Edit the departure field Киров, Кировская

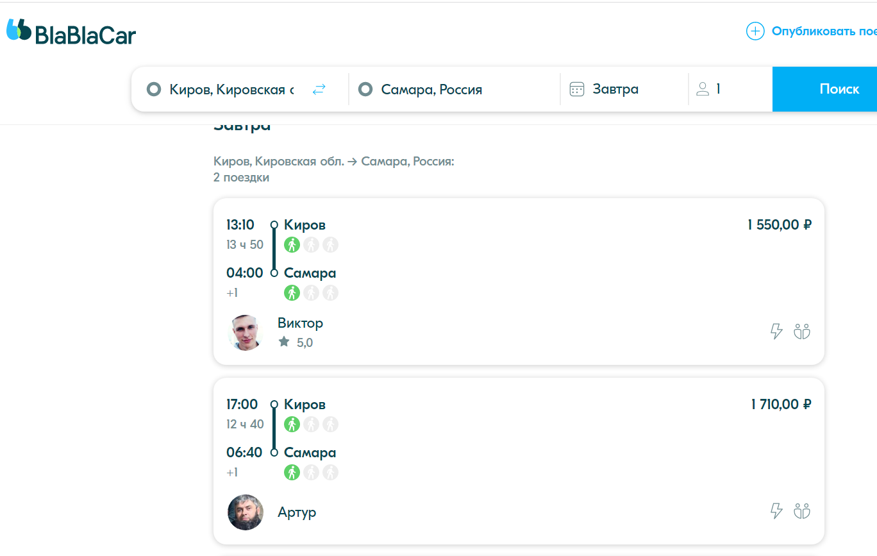point(231,90)
